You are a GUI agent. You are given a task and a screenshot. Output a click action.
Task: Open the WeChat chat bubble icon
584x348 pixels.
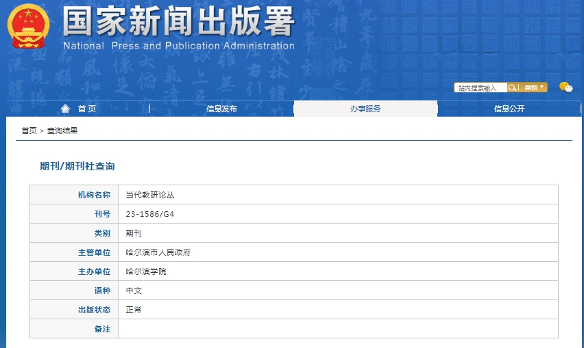[x=565, y=88]
